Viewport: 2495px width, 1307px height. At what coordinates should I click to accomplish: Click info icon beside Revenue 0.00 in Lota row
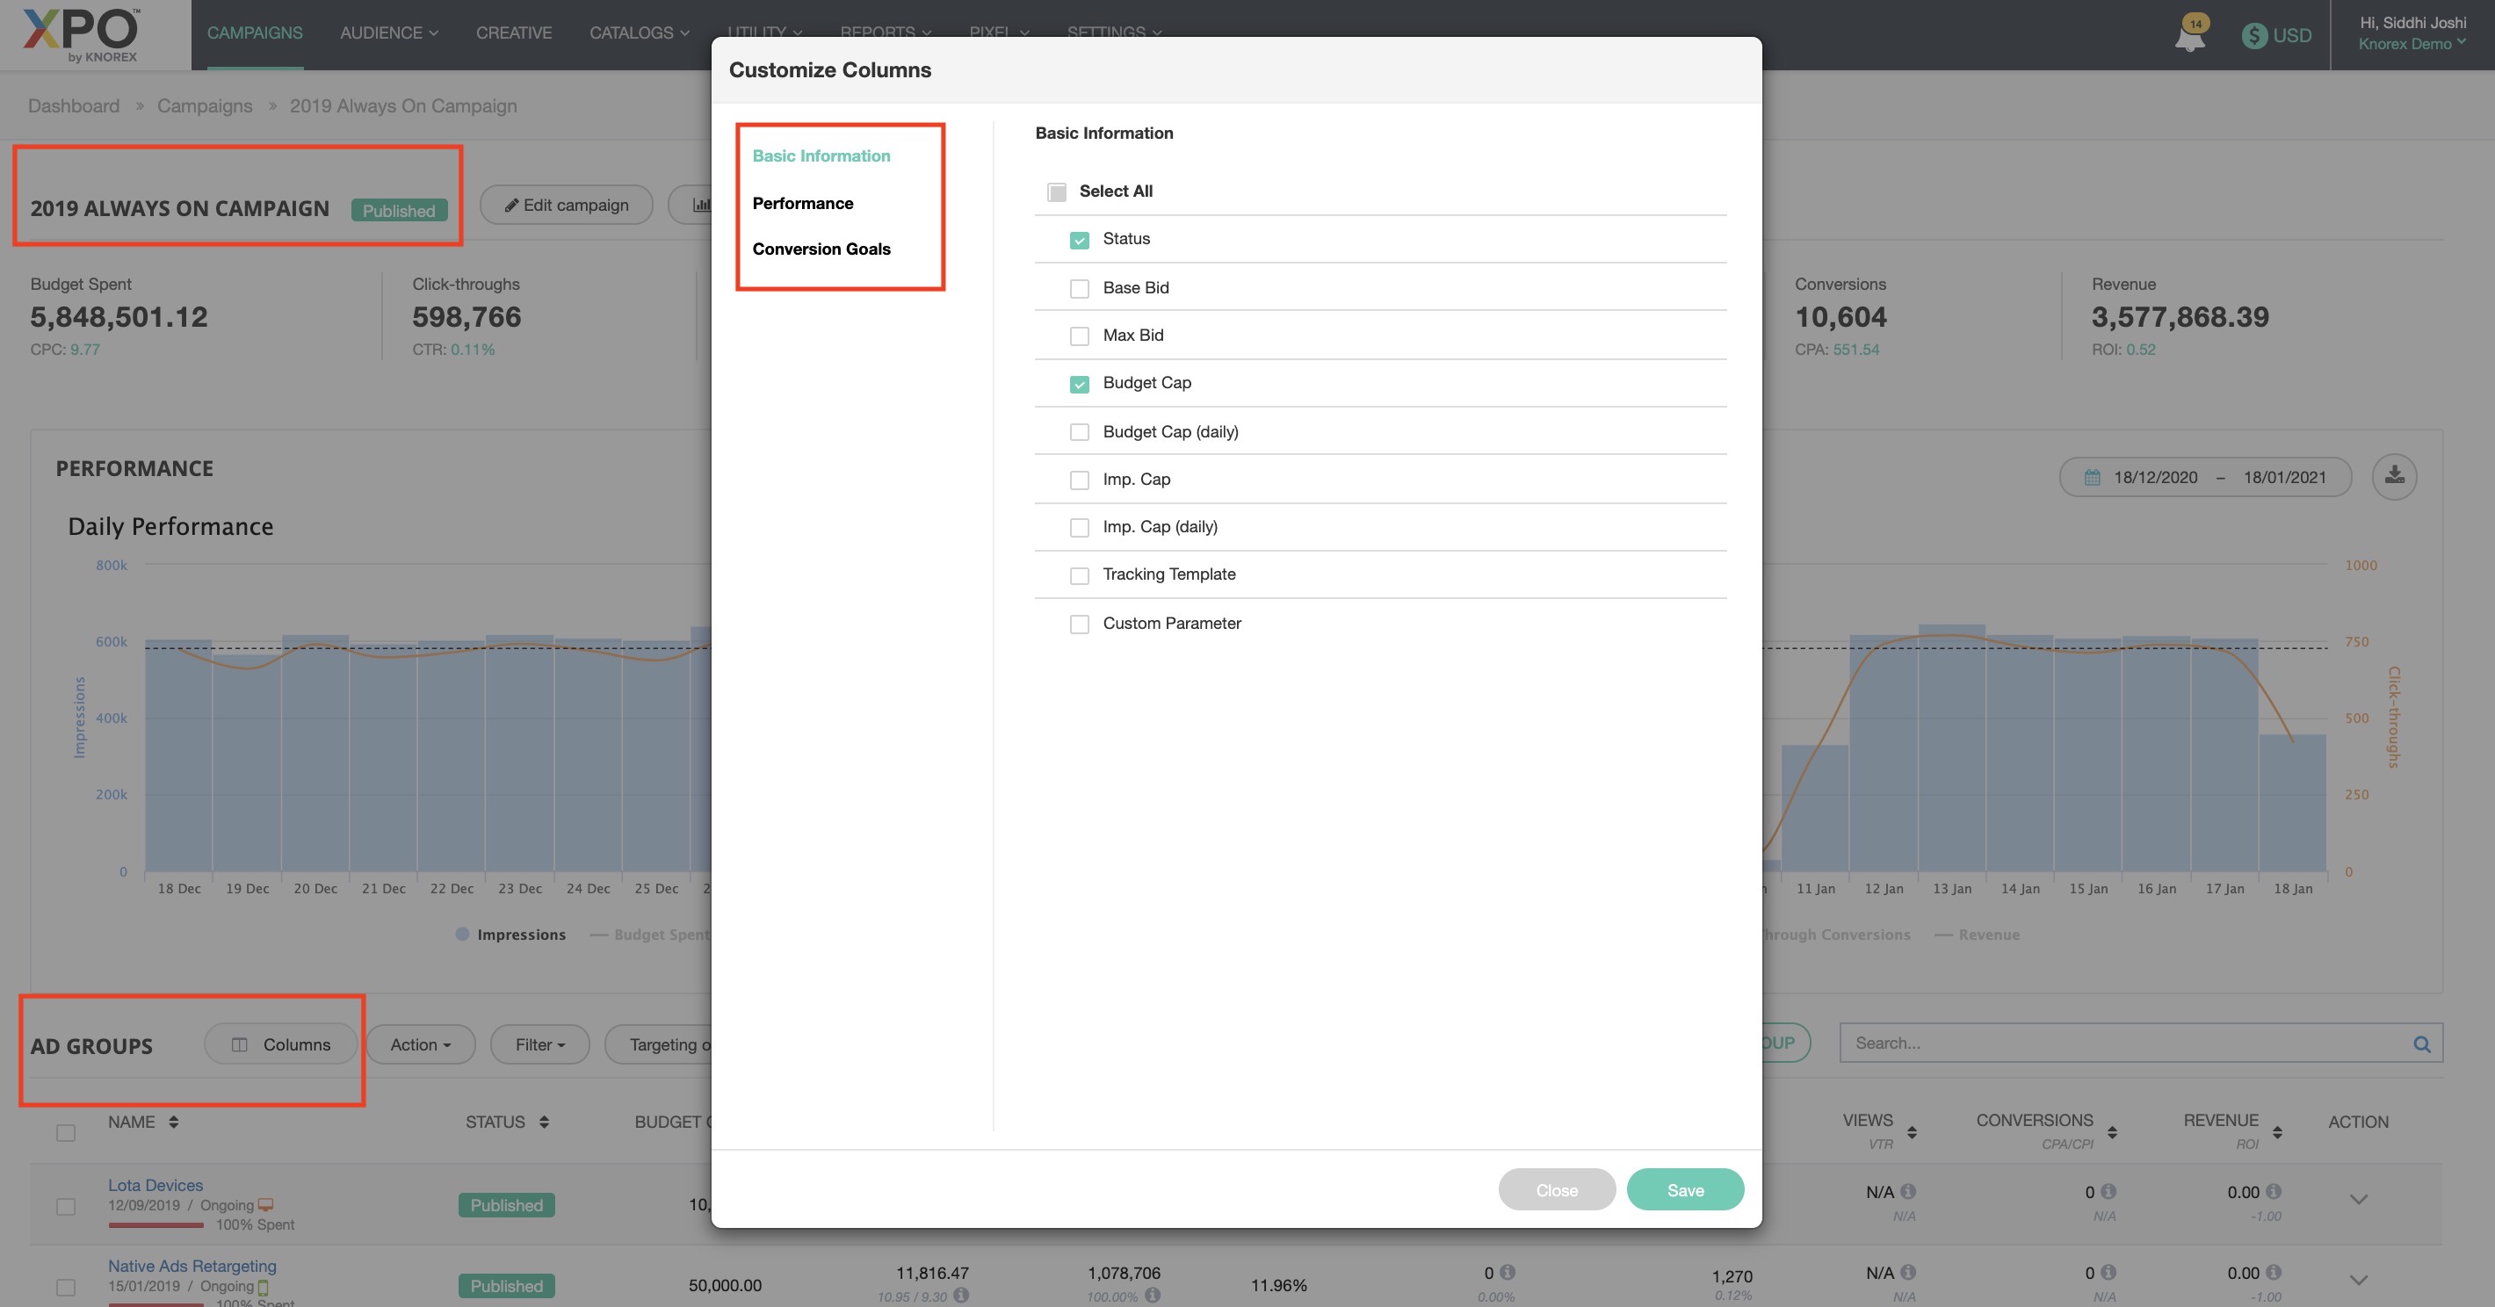[x=2274, y=1192]
